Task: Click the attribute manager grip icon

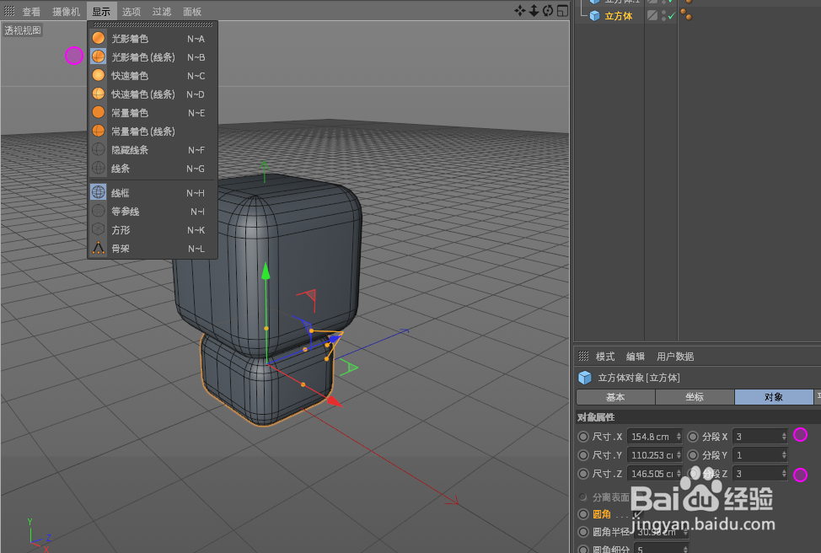Action: click(583, 356)
